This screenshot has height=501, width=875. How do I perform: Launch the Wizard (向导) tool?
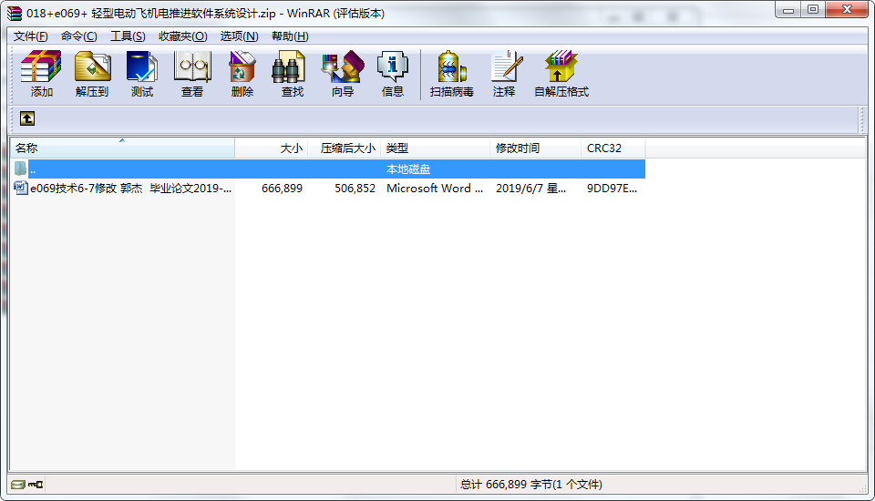click(x=342, y=74)
